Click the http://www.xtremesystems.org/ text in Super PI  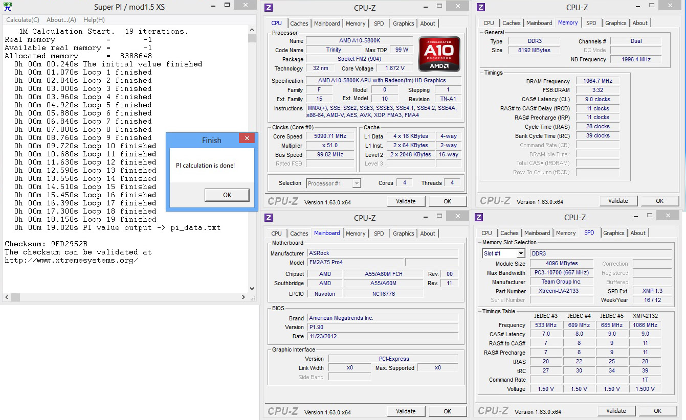71,260
